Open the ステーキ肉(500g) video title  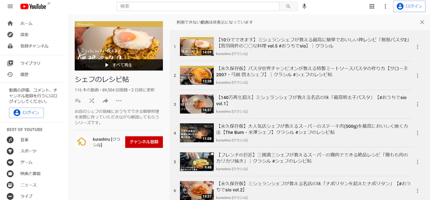312,129
